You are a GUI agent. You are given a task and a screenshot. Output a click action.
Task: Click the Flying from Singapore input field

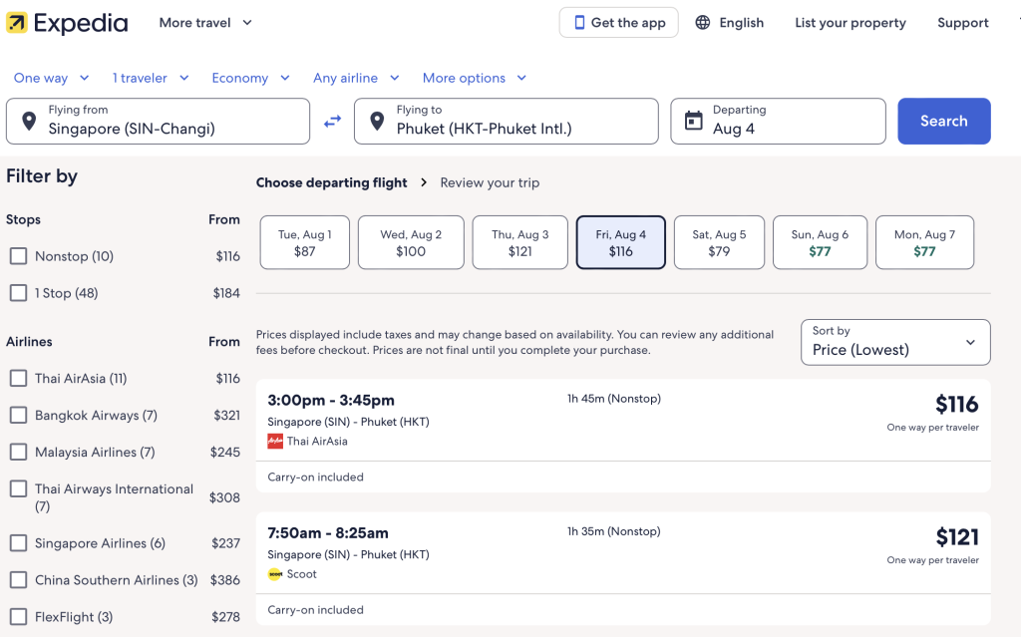coord(159,122)
